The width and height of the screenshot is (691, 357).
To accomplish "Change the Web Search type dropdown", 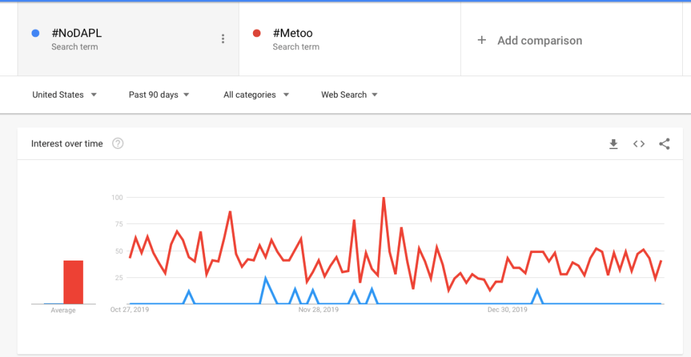I will coord(350,95).
